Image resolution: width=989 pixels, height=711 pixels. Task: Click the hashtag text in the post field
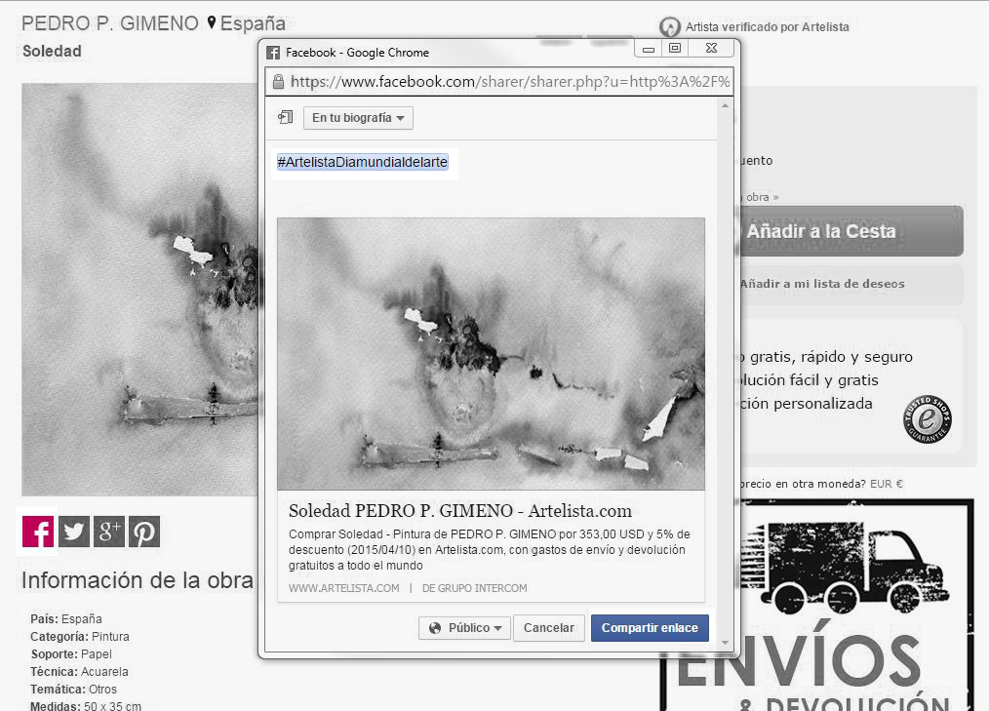362,163
